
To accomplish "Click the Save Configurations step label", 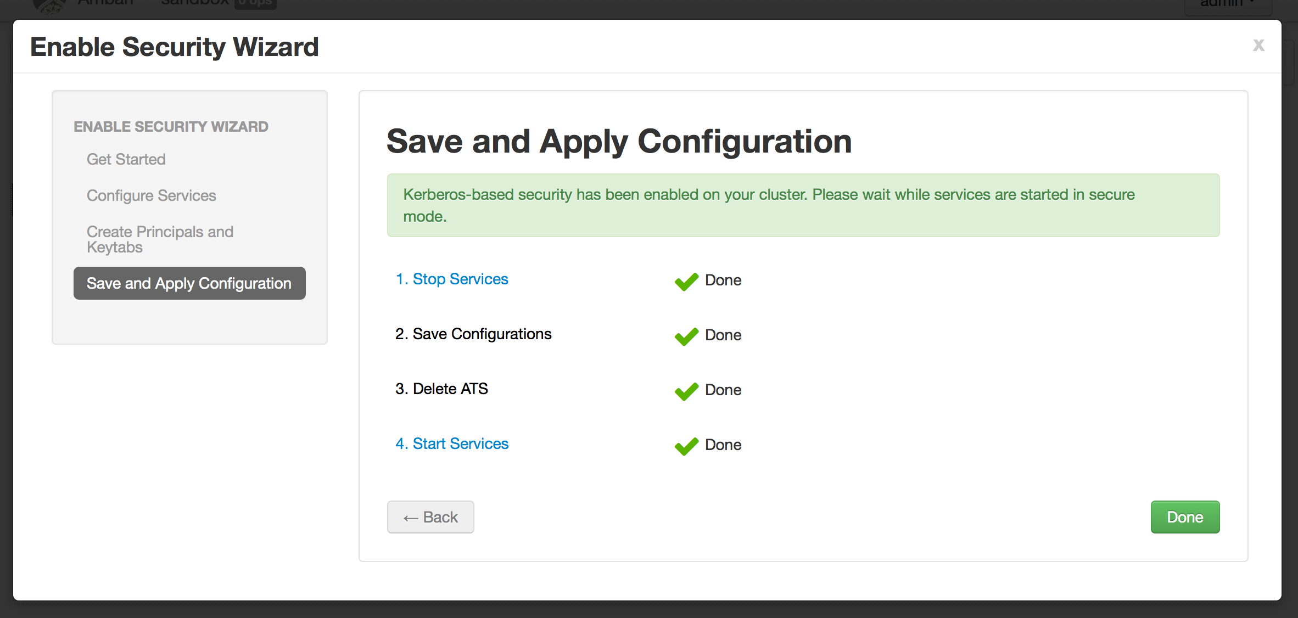I will [x=473, y=334].
